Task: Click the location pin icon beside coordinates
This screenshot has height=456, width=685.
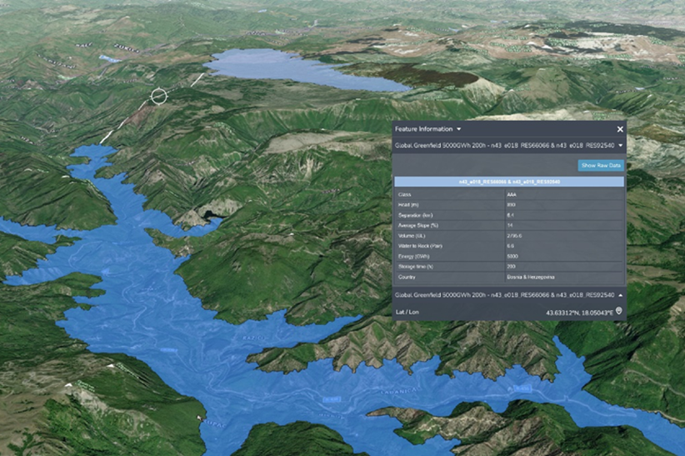Action: coord(618,312)
